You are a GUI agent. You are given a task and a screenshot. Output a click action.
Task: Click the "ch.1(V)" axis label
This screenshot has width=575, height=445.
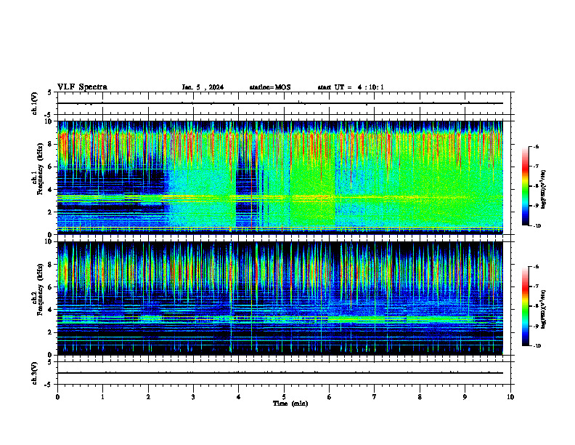point(35,103)
